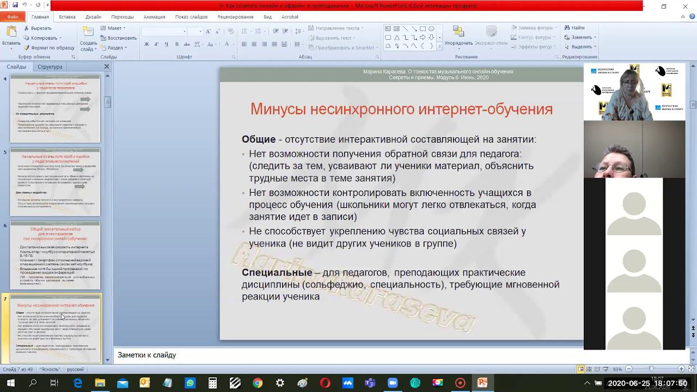Screen dimensions: 697x392
Task: Open the font name combo box
Action: [x=164, y=31]
